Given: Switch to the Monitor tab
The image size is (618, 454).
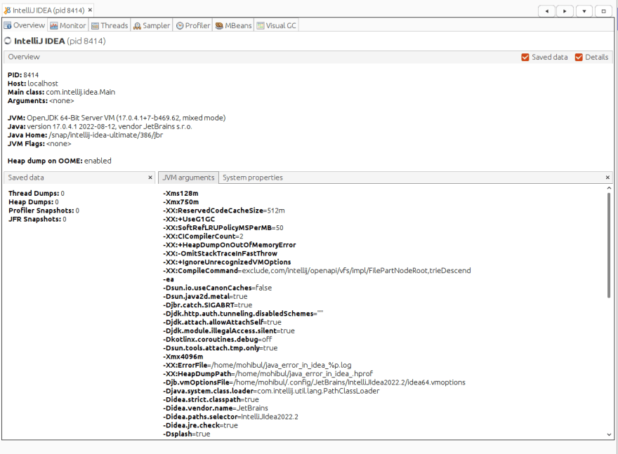Looking at the screenshot, I should pyautogui.click(x=68, y=25).
